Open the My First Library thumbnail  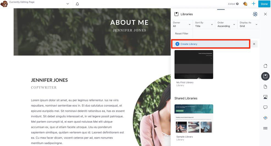point(194,65)
